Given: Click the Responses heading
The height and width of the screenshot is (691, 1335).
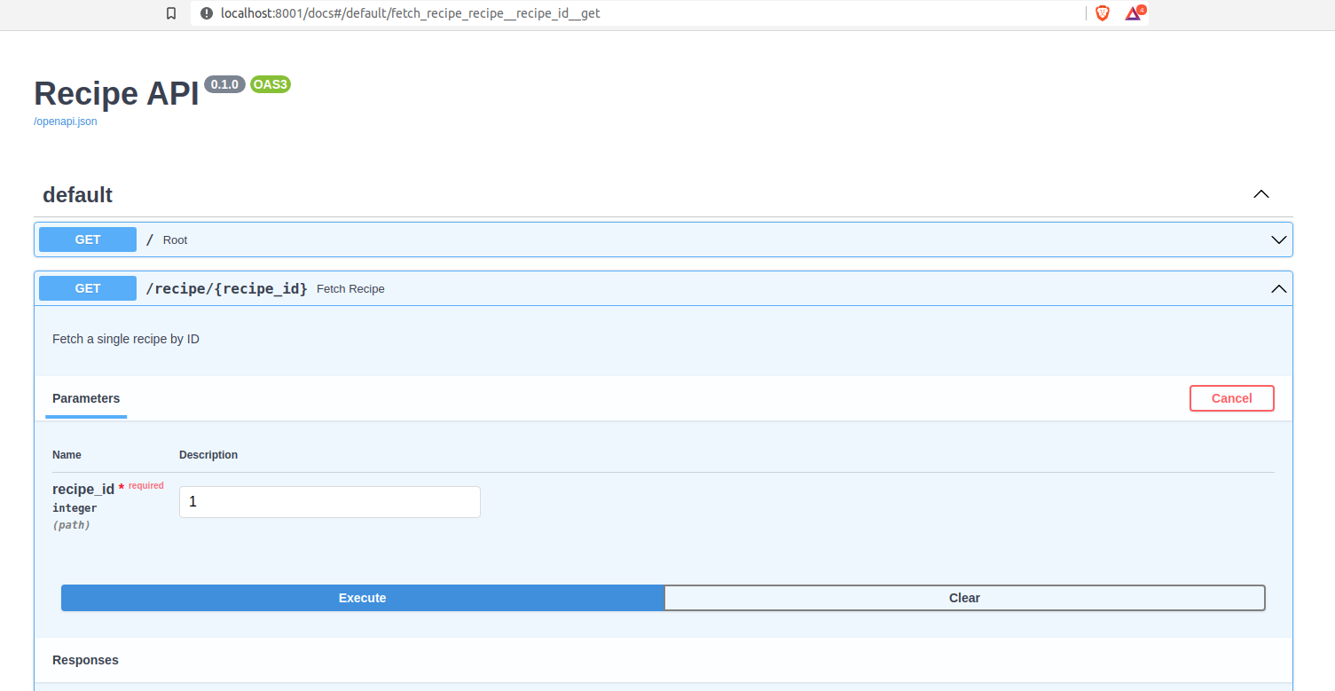Looking at the screenshot, I should (x=85, y=660).
